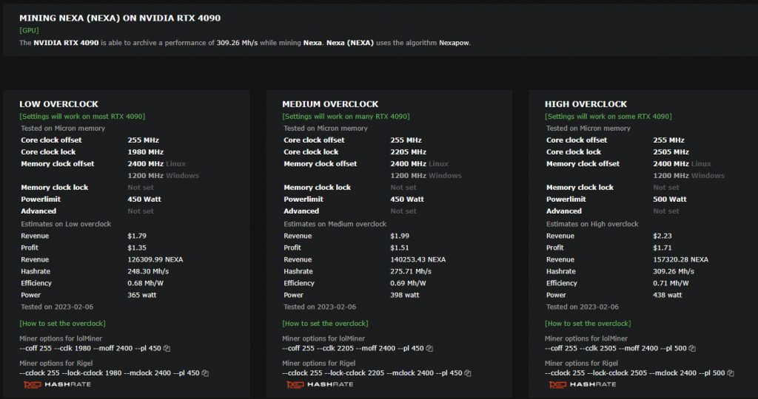The width and height of the screenshot is (758, 399).
Task: Click 'Settings will work on many RTX 4090'
Action: [346, 116]
